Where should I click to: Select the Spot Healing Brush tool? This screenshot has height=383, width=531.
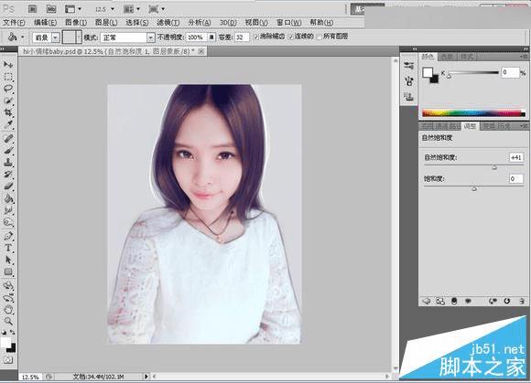coord(8,138)
